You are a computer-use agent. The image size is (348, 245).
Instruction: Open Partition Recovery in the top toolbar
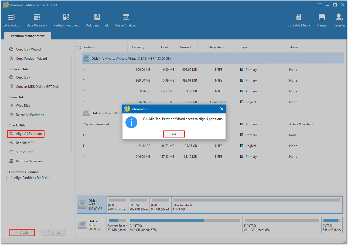[66, 19]
